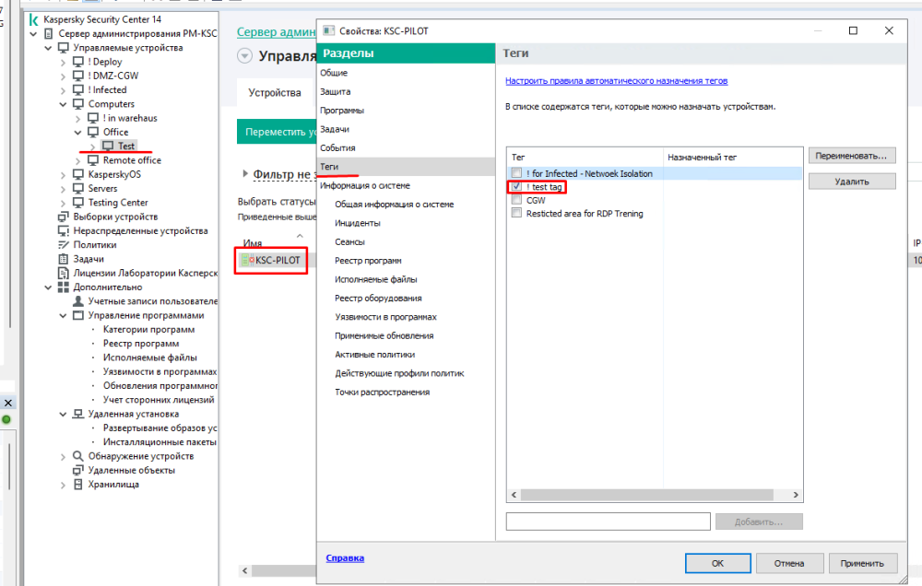922x586 pixels.
Task: Click the monitor icon beside Computers
Action: (x=78, y=104)
